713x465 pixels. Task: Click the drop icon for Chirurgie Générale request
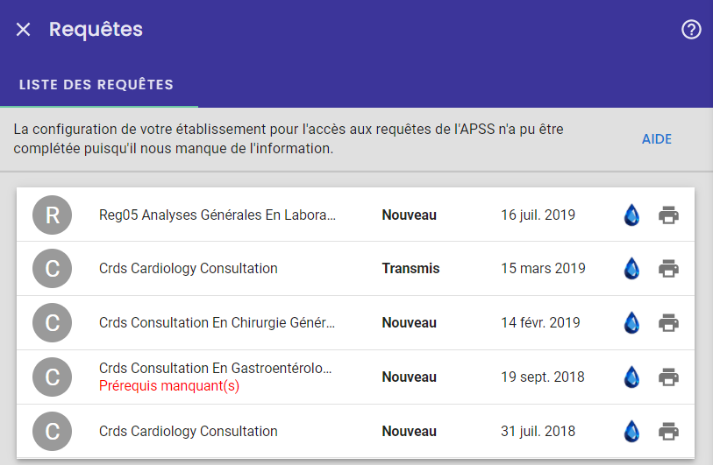coord(631,322)
